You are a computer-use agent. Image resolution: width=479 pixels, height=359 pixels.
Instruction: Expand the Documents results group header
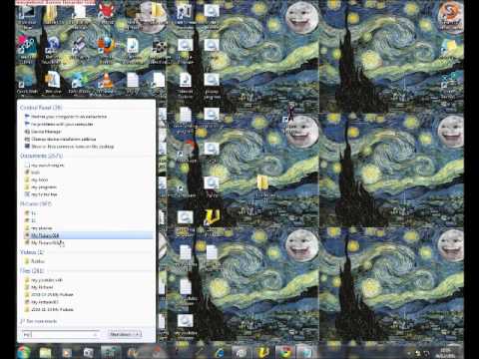pos(41,156)
